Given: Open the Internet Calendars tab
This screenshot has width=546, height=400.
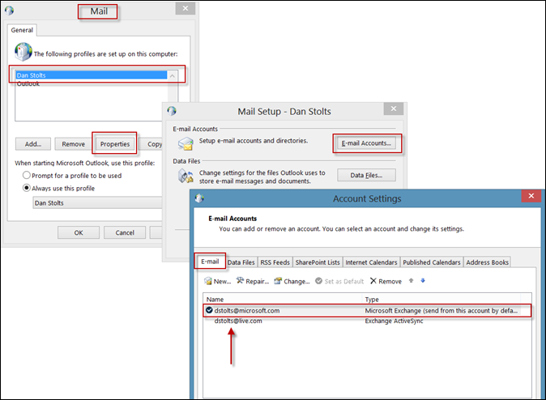Looking at the screenshot, I should tap(371, 262).
